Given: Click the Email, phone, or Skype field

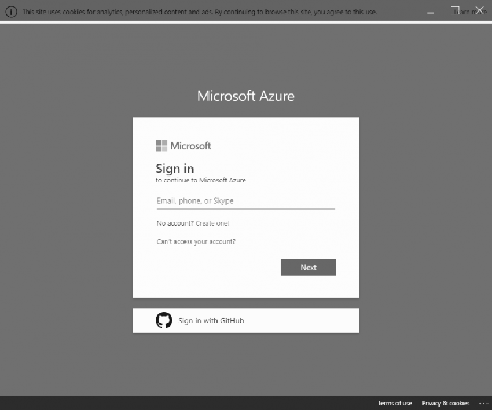Looking at the screenshot, I should coord(245,201).
